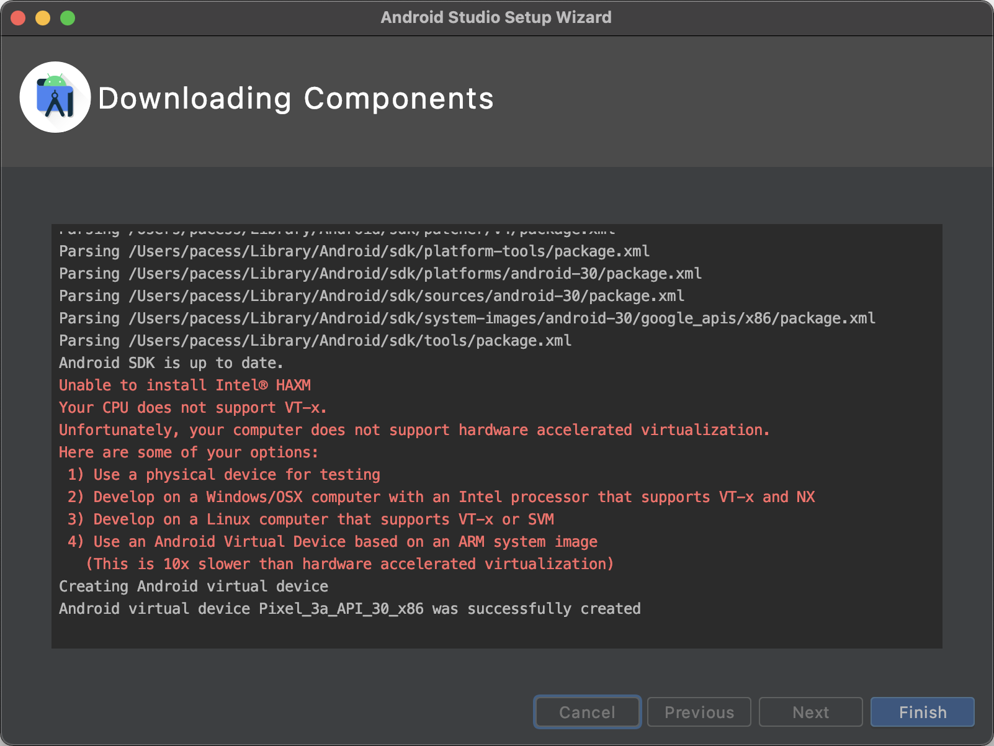994x746 pixels.
Task: Click the system-images google_apis parsing entry
Action: [467, 318]
